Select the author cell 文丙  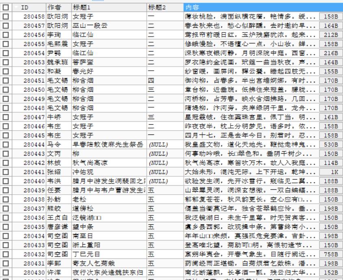click(59, 154)
